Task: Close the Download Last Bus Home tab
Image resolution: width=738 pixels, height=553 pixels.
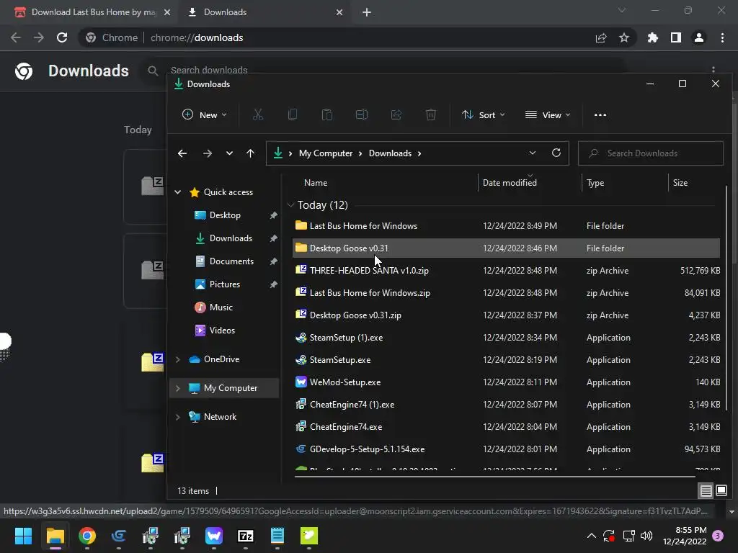Action: tap(167, 12)
